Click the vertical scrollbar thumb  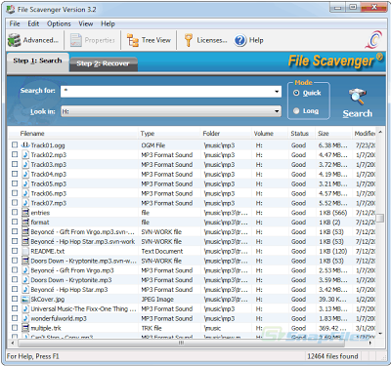pos(380,218)
